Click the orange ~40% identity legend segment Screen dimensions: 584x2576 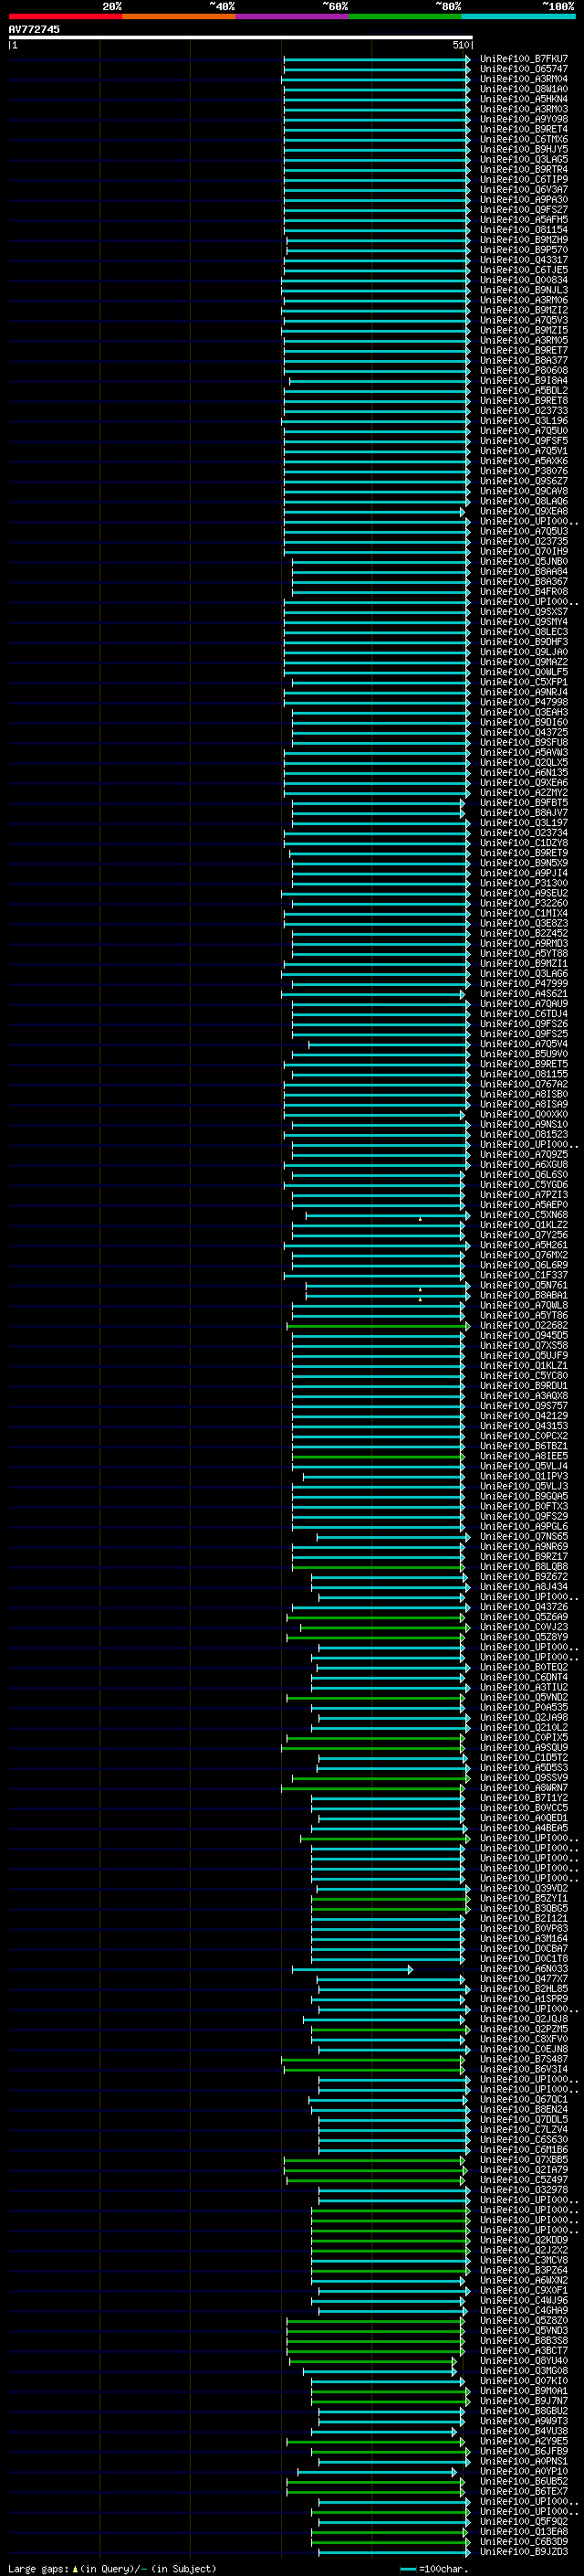[x=179, y=16]
